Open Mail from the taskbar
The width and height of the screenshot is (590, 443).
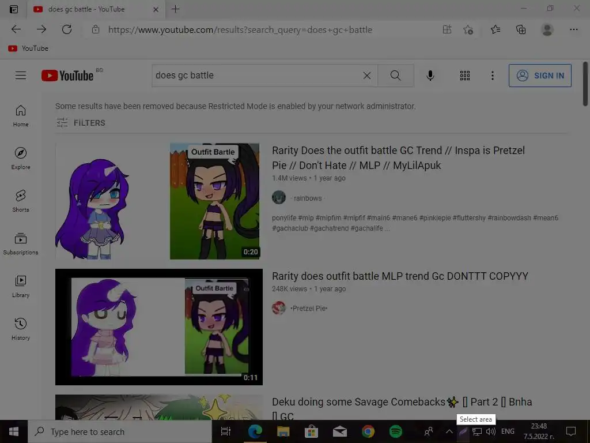(339, 431)
